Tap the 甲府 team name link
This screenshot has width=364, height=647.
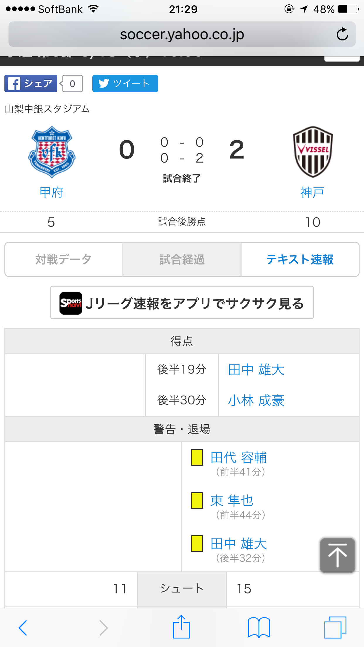pos(52,193)
